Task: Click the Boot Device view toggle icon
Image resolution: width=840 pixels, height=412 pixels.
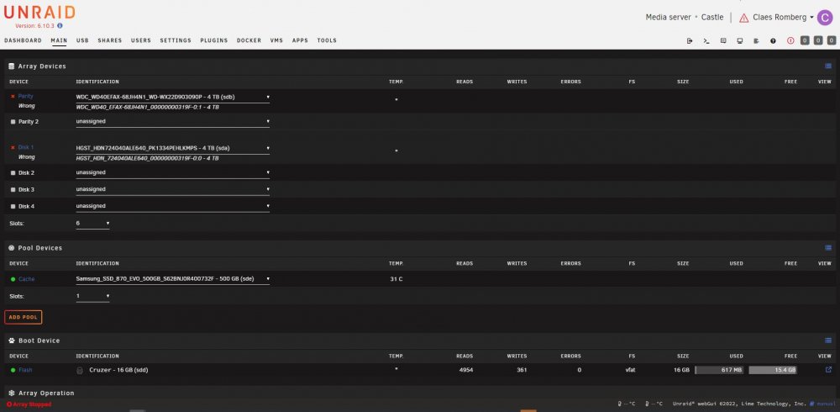Action: coord(828,341)
